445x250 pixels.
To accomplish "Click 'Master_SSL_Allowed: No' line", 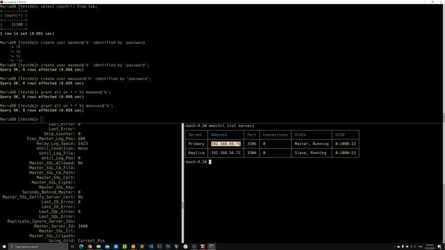I will (56, 163).
